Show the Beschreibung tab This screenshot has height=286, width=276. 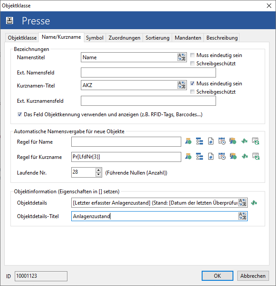click(x=222, y=38)
